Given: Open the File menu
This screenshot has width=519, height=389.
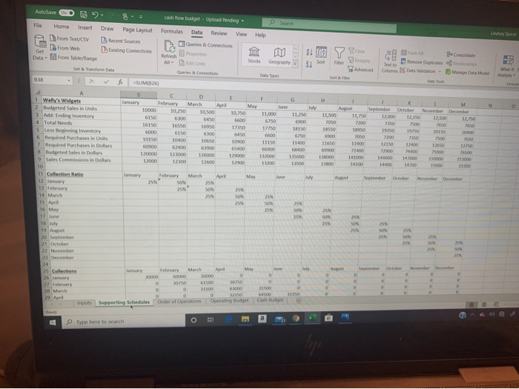Looking at the screenshot, I should point(38,25).
